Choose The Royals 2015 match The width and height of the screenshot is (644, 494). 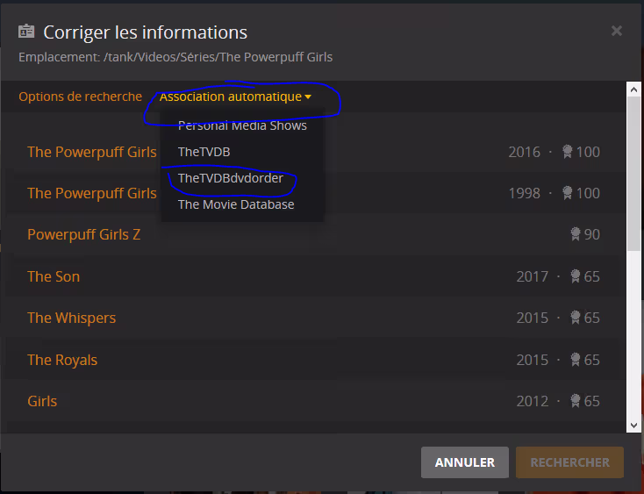(62, 360)
